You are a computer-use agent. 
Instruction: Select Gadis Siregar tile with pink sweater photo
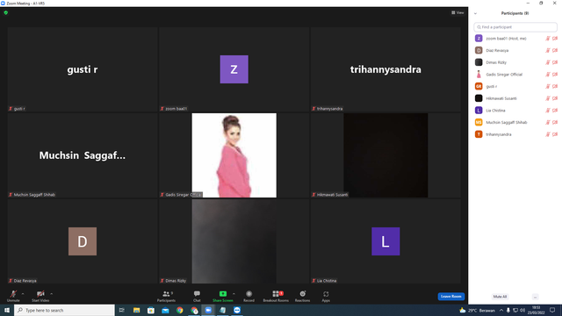pos(234,155)
